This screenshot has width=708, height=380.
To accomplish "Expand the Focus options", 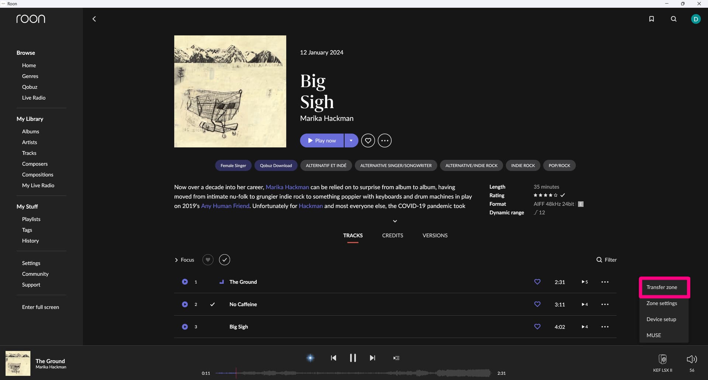I will click(x=184, y=260).
